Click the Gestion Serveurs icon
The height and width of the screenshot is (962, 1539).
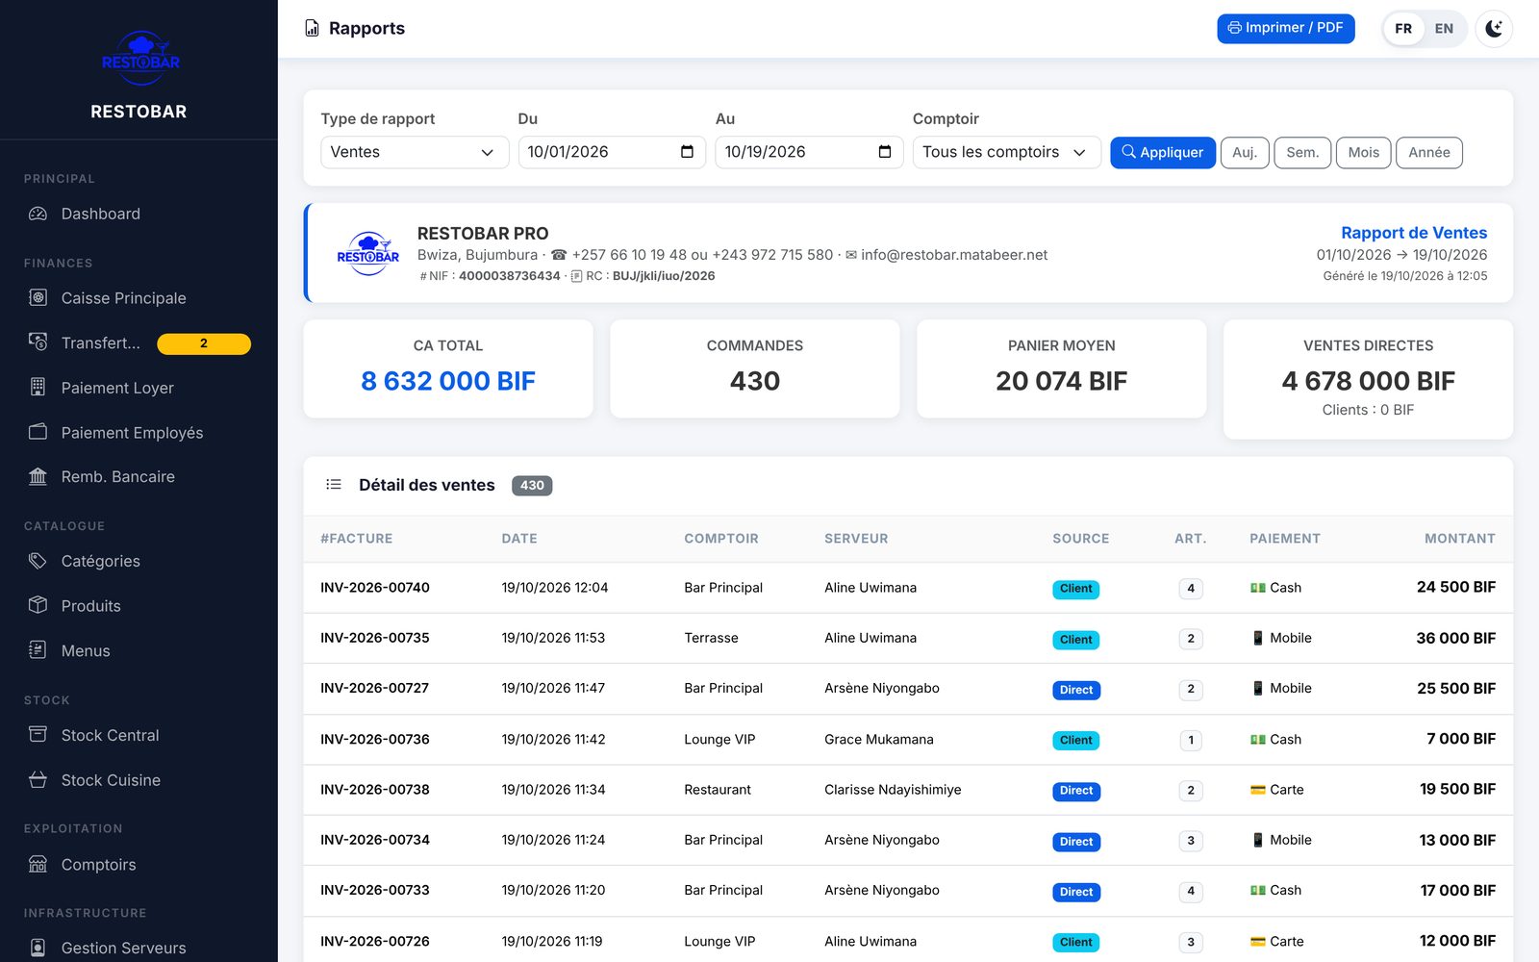[38, 948]
